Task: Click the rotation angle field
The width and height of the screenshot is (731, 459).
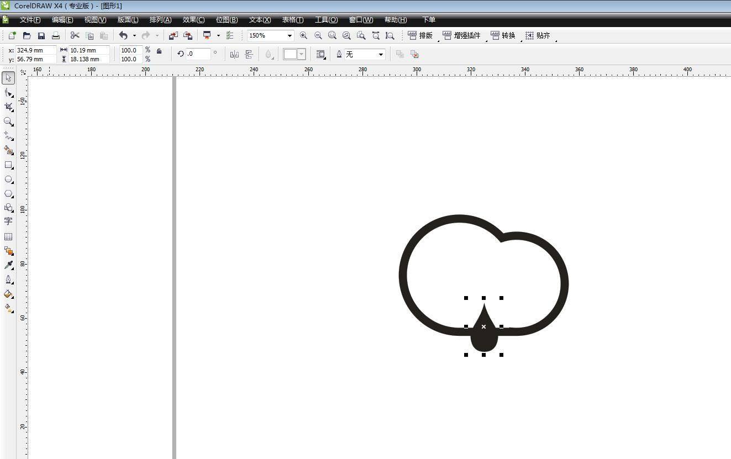Action: (x=198, y=54)
